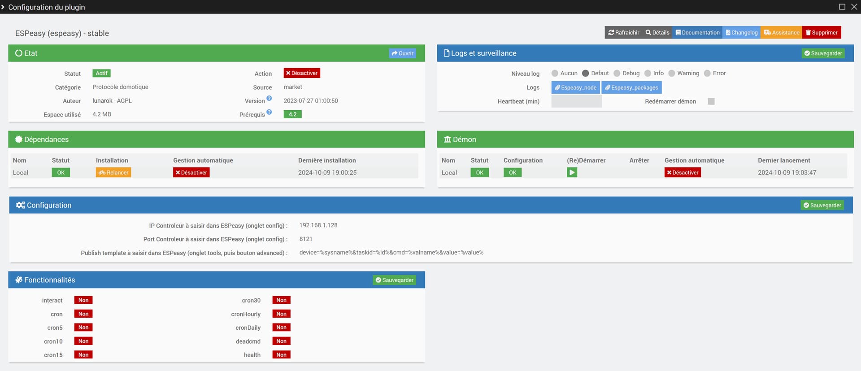Click the cron5 Non badge
Viewport: 861px width, 371px height.
pyautogui.click(x=83, y=328)
